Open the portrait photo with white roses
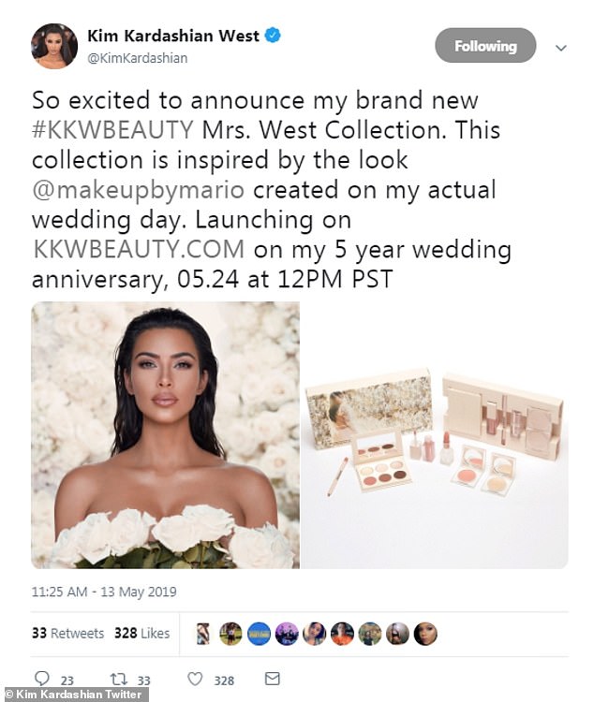This screenshot has height=702, width=594. [166, 434]
